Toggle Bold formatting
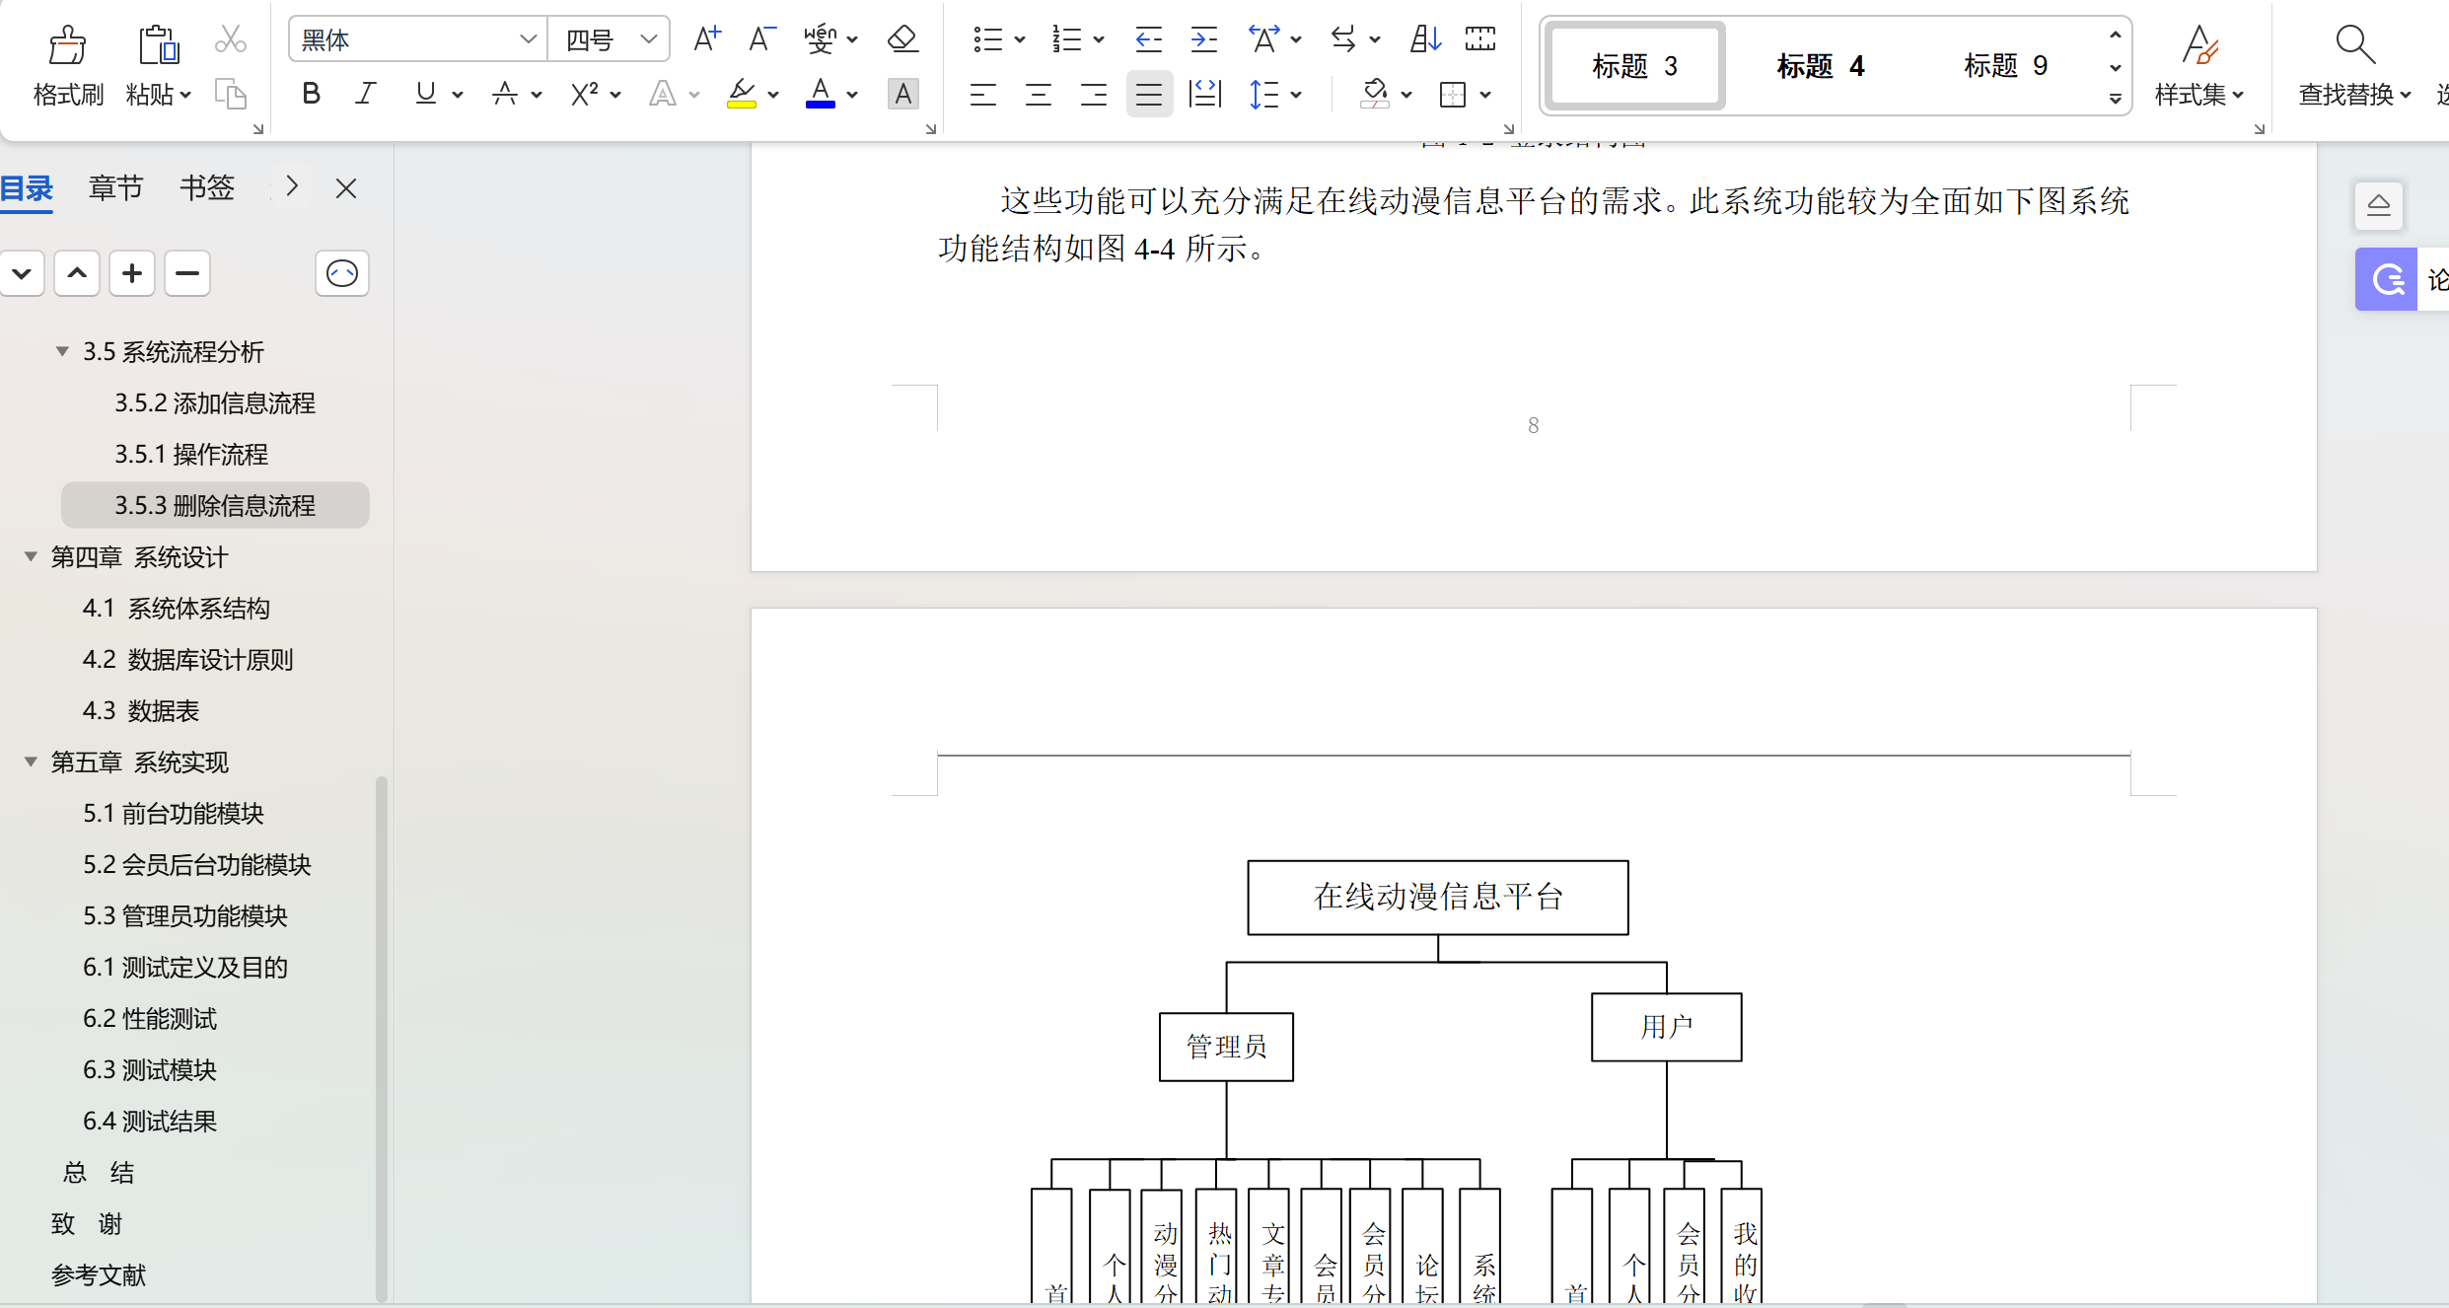The image size is (2449, 1308). coord(312,95)
